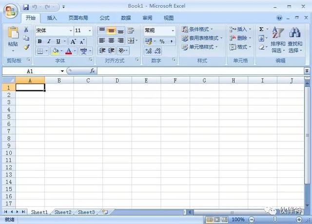Toggle Bottom Align vertical alignment
The width and height of the screenshot is (312, 224).
[x=120, y=30]
